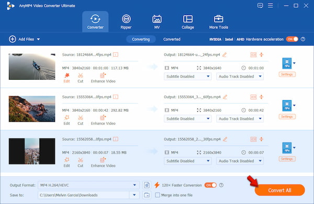
Task: Open the MV tab
Action: pos(157,22)
